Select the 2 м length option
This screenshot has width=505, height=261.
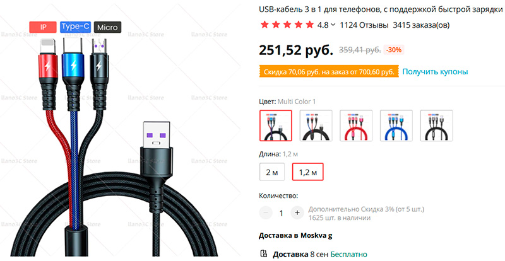click(272, 172)
